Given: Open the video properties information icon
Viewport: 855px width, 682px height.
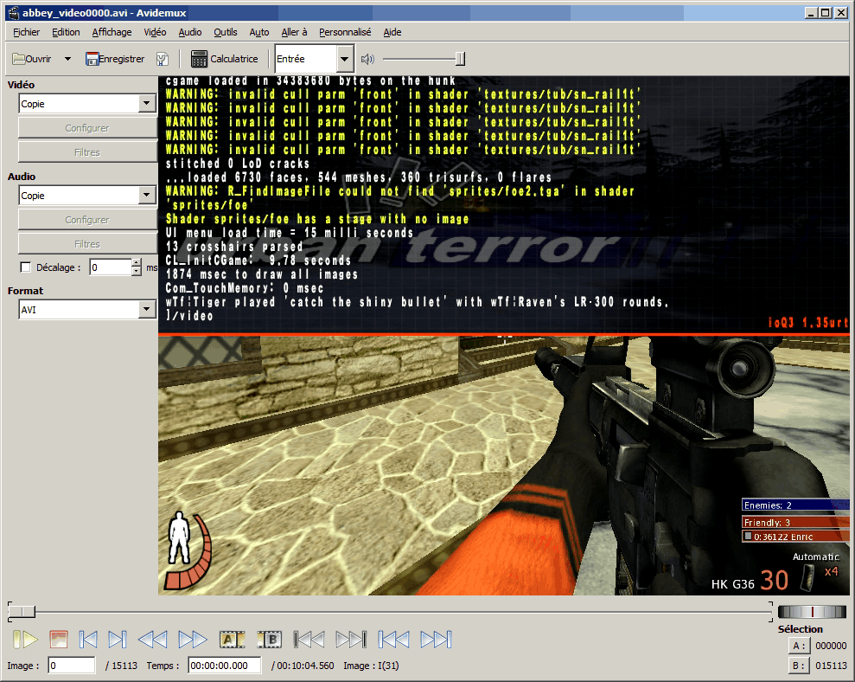Looking at the screenshot, I should [x=162, y=59].
